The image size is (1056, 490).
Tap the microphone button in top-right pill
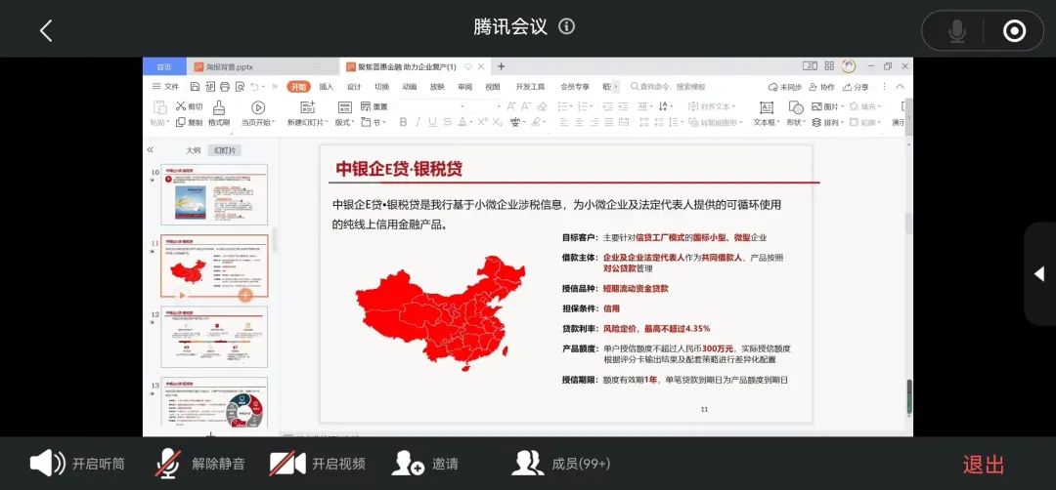pyautogui.click(x=957, y=31)
